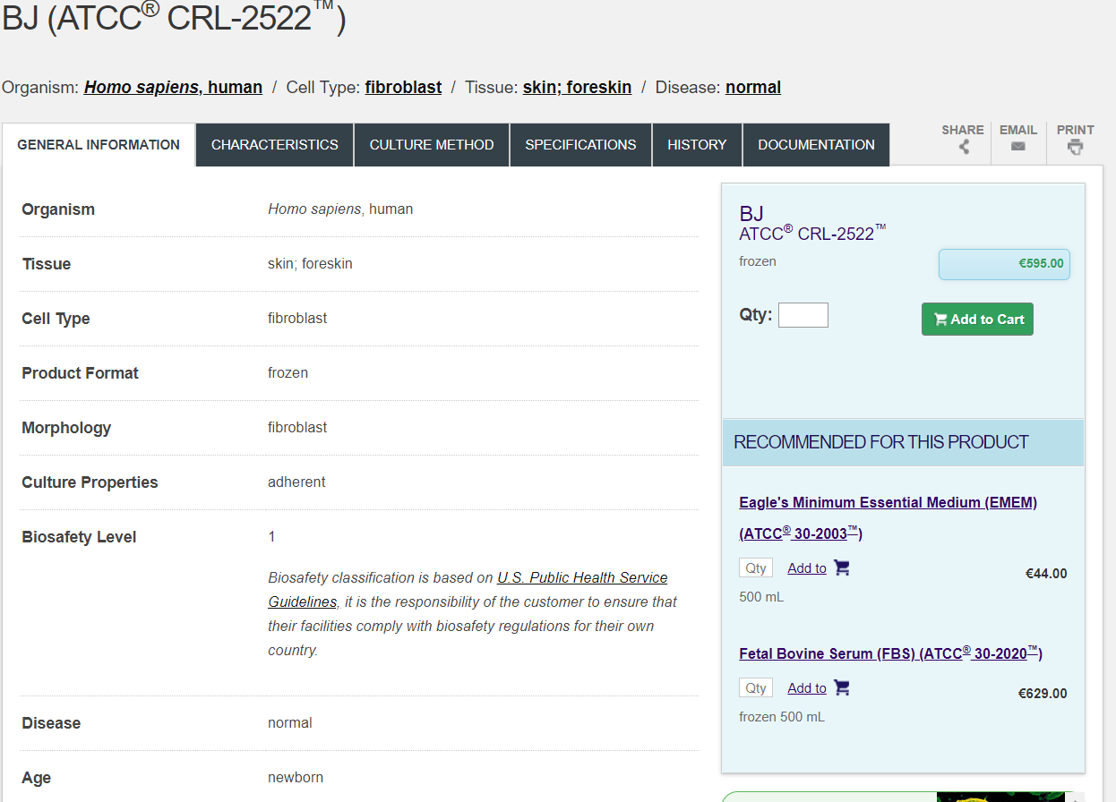Open the Culture Method tab
1116x802 pixels.
click(x=432, y=145)
